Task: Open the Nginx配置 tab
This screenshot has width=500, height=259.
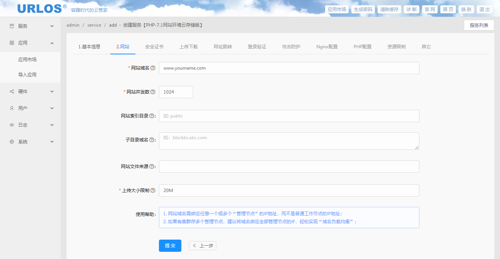Action: click(x=327, y=47)
